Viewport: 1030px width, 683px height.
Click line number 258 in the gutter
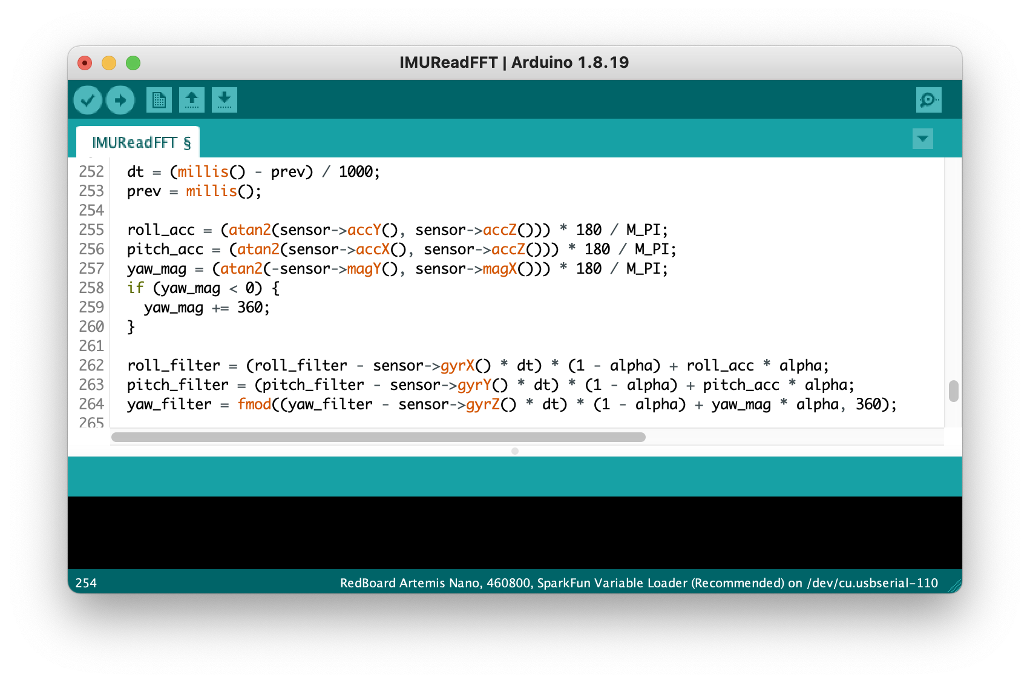[x=91, y=288]
